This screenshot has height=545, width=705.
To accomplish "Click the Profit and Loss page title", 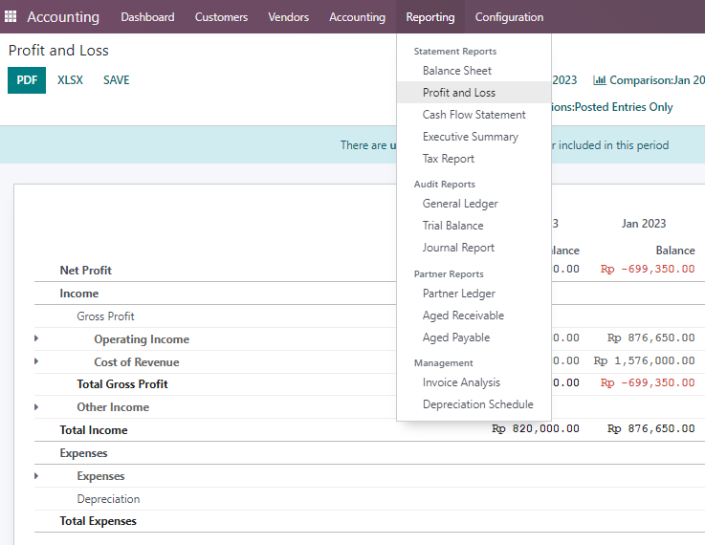I will click(58, 51).
